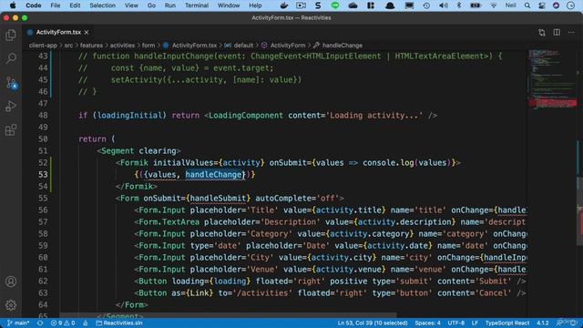Image resolution: width=583 pixels, height=328 pixels.
Task: Open the Go menu
Action: [151, 5]
